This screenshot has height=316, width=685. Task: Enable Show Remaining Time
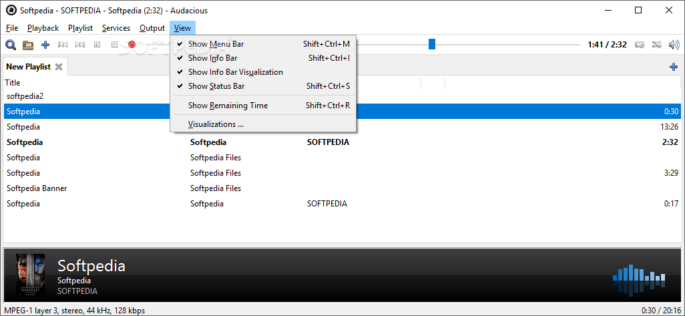point(264,106)
